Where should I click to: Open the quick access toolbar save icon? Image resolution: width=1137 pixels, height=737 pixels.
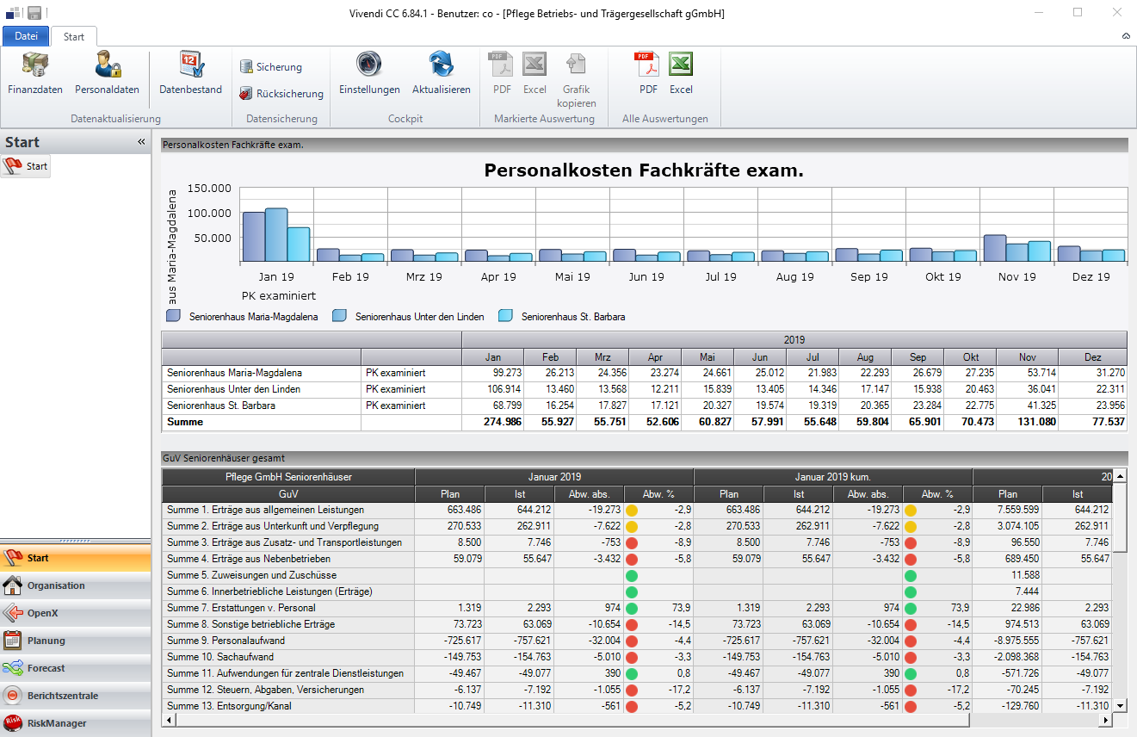(x=35, y=13)
